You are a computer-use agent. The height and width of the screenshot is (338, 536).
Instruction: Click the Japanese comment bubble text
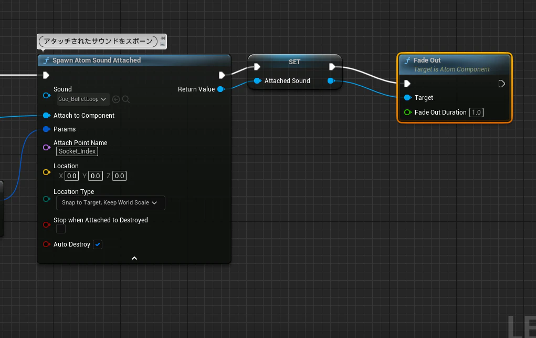point(98,42)
